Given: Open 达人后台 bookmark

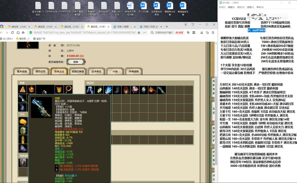Looking at the screenshot, I should point(7,39).
